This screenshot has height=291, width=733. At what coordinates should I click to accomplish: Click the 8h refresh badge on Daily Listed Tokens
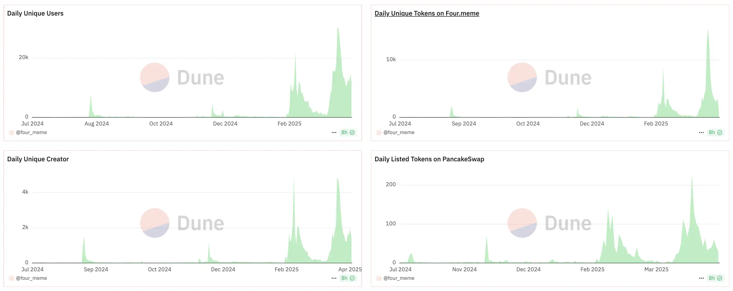click(715, 278)
